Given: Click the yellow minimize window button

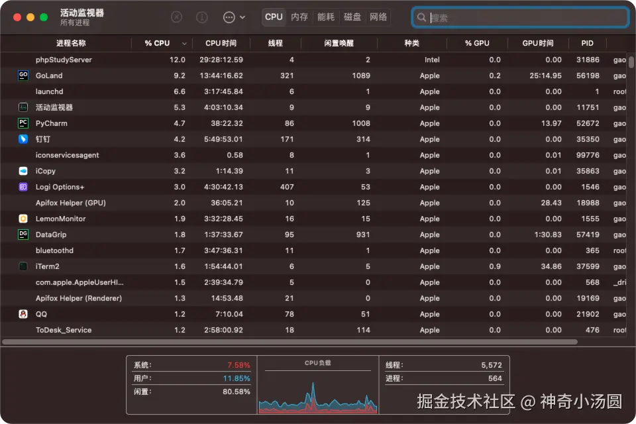Looking at the screenshot, I should tap(30, 17).
